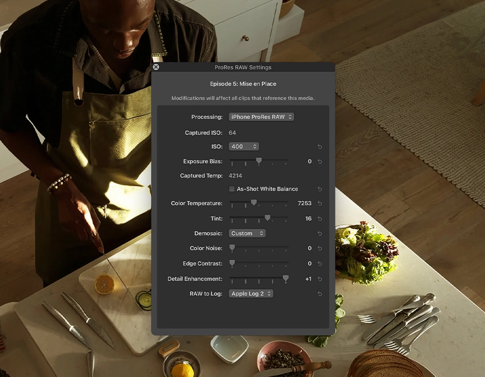The width and height of the screenshot is (485, 377).
Task: Click the Exposure Bias slider handle
Action: click(x=259, y=160)
